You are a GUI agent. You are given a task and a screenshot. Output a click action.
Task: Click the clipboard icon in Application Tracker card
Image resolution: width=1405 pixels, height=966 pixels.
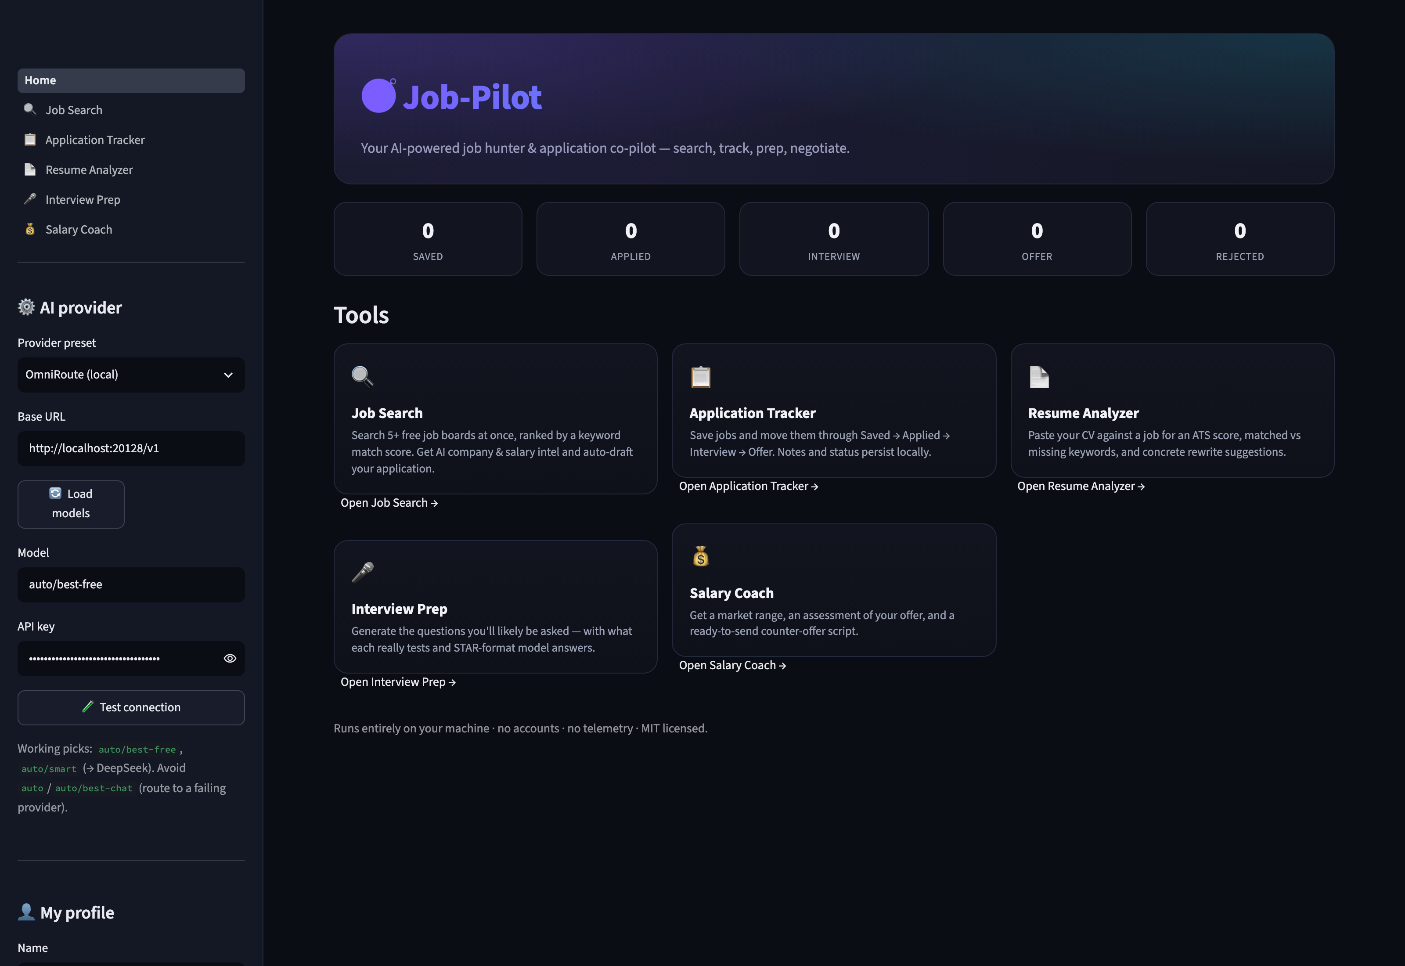[x=701, y=376]
